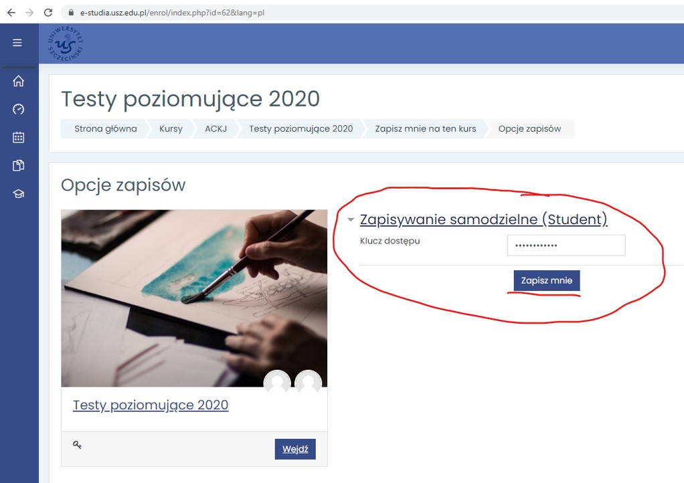684x483 pixels.
Task: Click the browser back arrow
Action: click(x=11, y=13)
